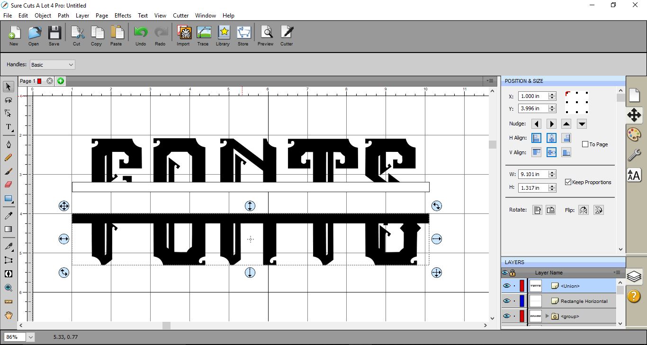647x345 pixels.
Task: Increase the Y position with stepper
Action: [x=552, y=106]
